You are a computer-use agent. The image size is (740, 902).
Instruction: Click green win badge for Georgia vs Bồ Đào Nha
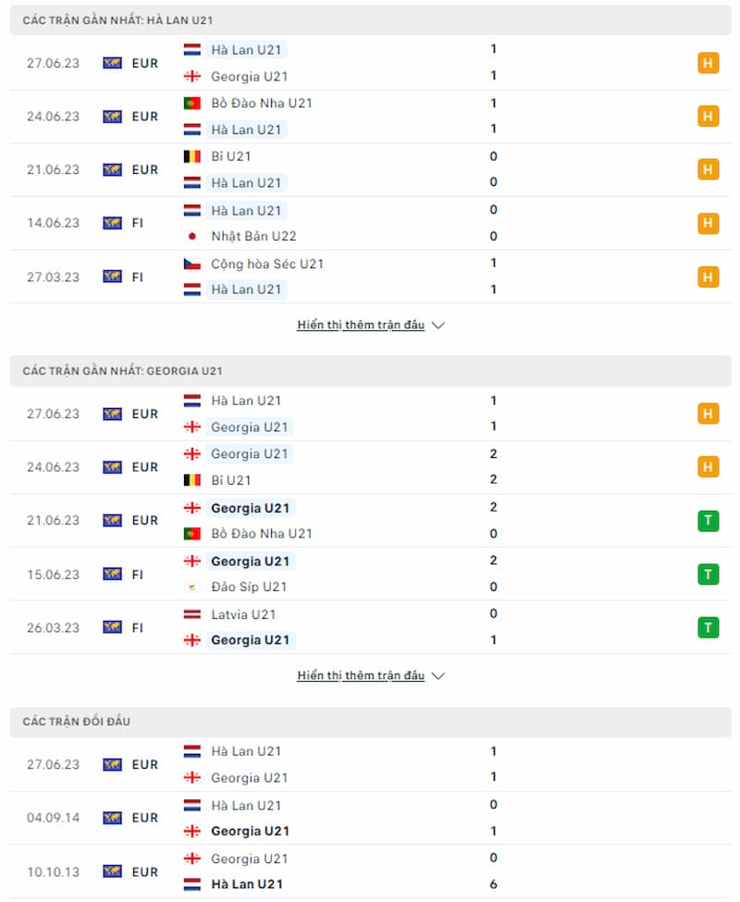(x=708, y=521)
